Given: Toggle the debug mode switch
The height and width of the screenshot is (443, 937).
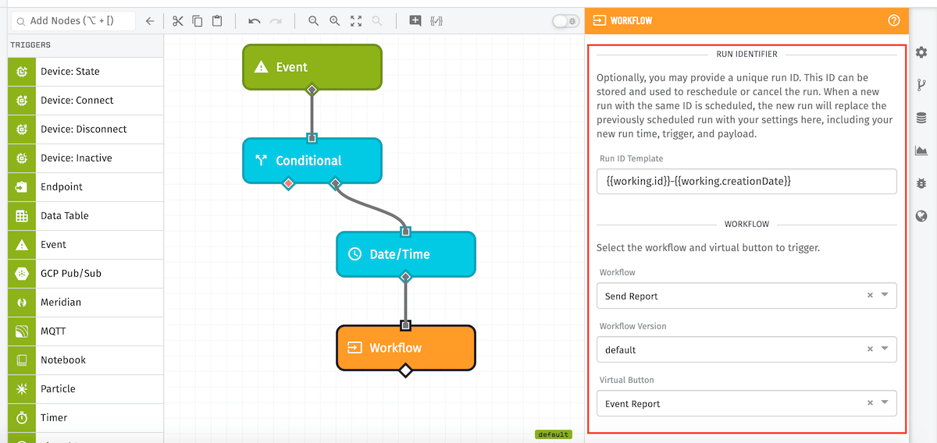Looking at the screenshot, I should (x=565, y=21).
